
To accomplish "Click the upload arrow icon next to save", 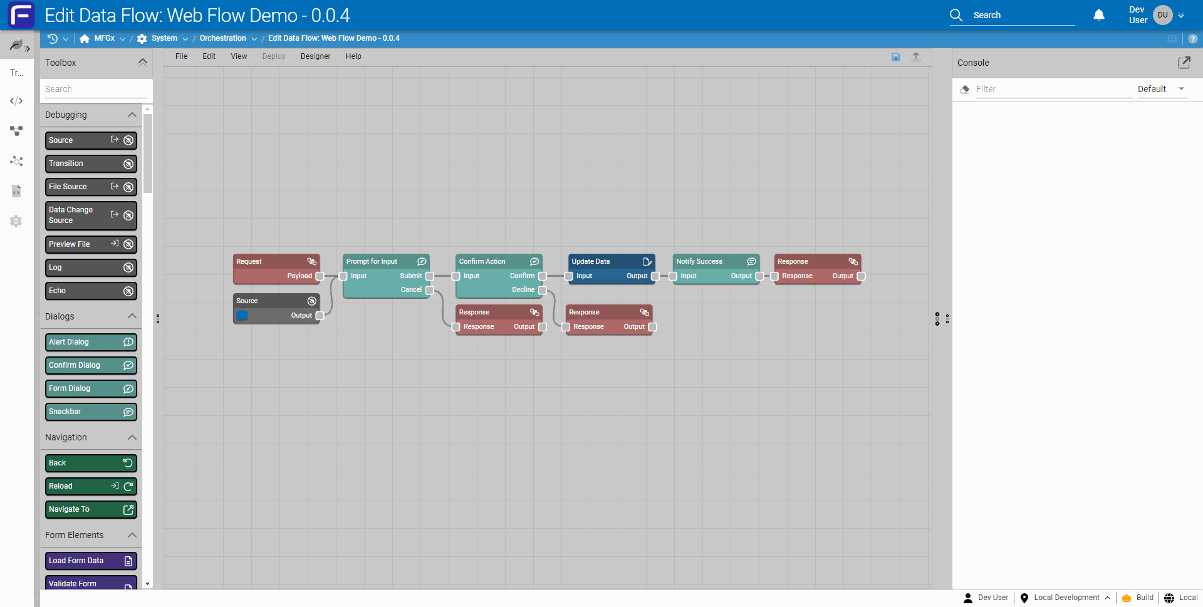I will point(916,56).
